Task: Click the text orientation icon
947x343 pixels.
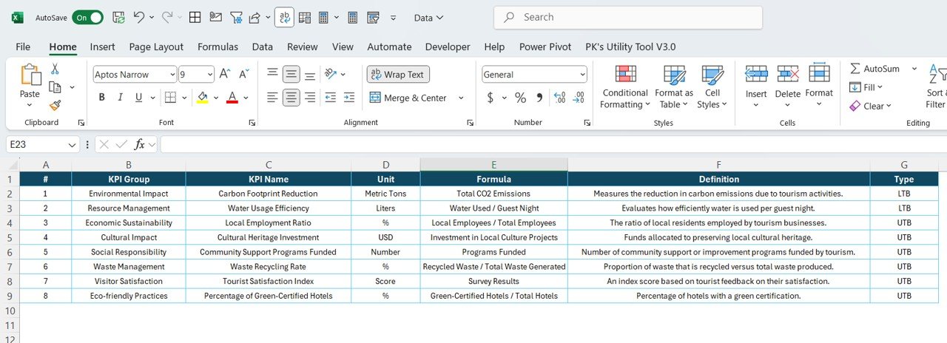Action: point(331,74)
